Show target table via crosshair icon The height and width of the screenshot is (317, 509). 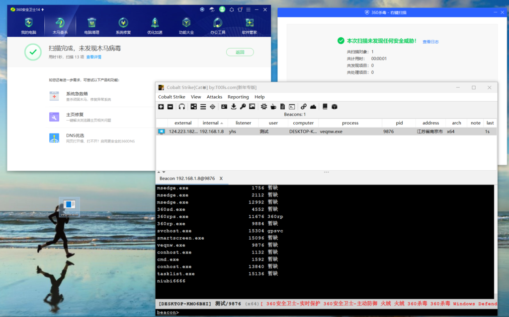click(212, 107)
